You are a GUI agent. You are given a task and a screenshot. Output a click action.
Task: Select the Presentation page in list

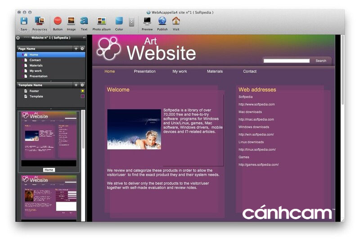pos(51,76)
